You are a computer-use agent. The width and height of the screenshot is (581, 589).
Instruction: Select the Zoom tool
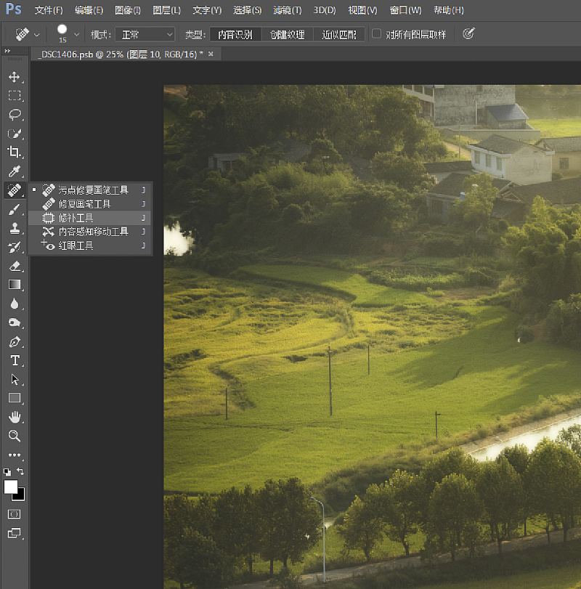click(15, 436)
